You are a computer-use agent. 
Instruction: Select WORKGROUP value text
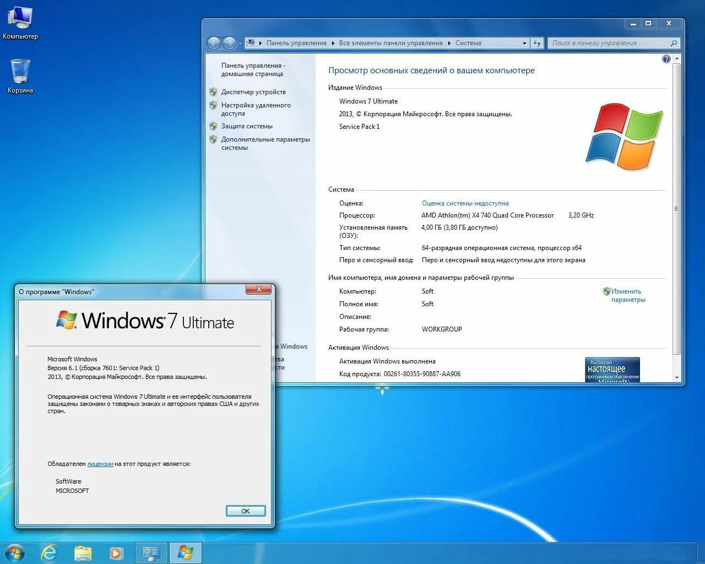(x=442, y=329)
